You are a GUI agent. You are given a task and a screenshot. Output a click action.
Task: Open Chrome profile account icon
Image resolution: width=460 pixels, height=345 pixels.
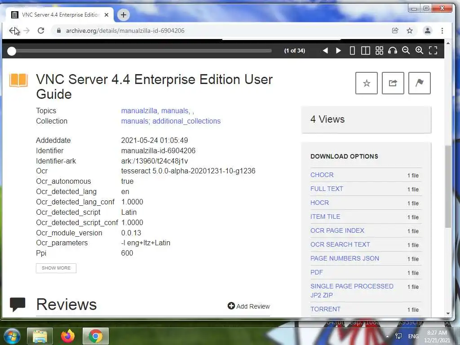point(428,31)
